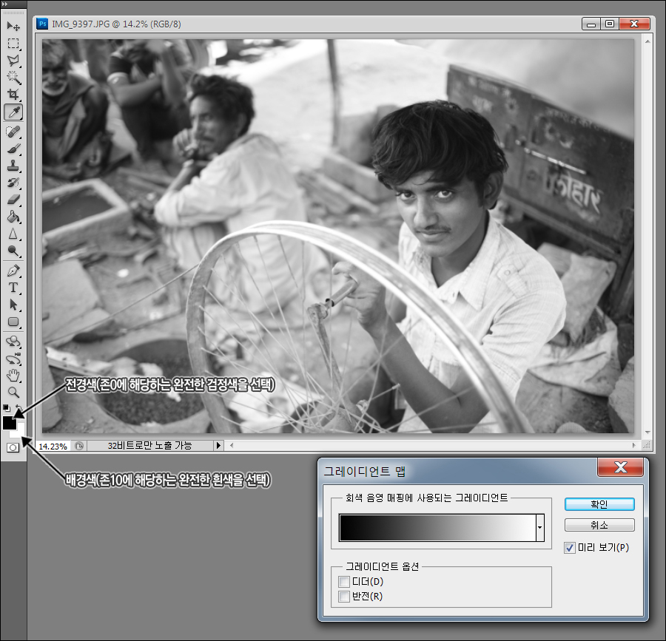The image size is (666, 641).
Task: Toggle the 미리 보기(P) preview checkbox
Action: (570, 548)
